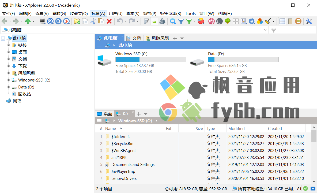317x193 pixels.
Task: Click the Paste clipboard icon
Action: tap(101, 21)
